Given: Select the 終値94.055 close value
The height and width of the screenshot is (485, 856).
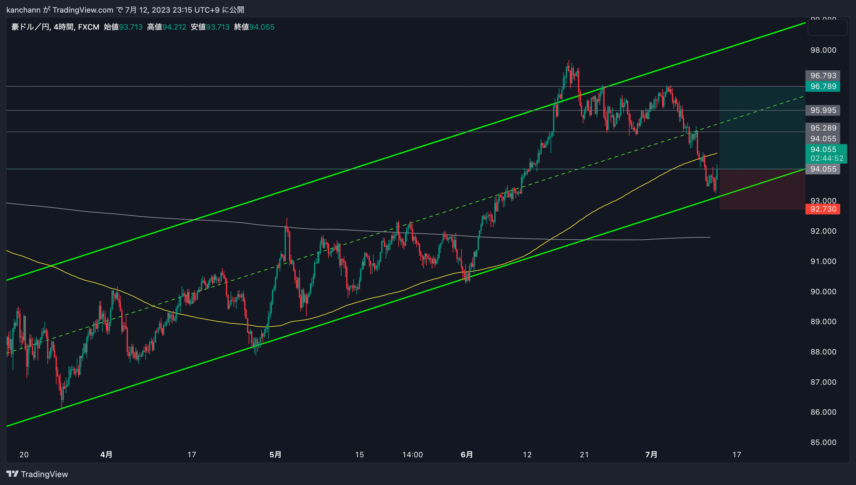Looking at the screenshot, I should click(x=254, y=27).
